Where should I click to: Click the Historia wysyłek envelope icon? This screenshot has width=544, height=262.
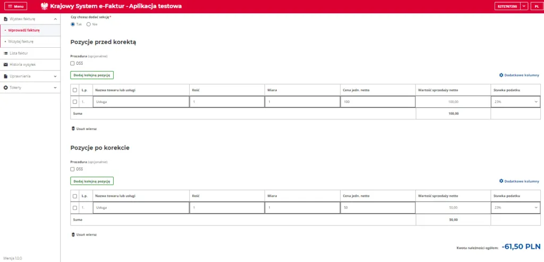coord(5,65)
